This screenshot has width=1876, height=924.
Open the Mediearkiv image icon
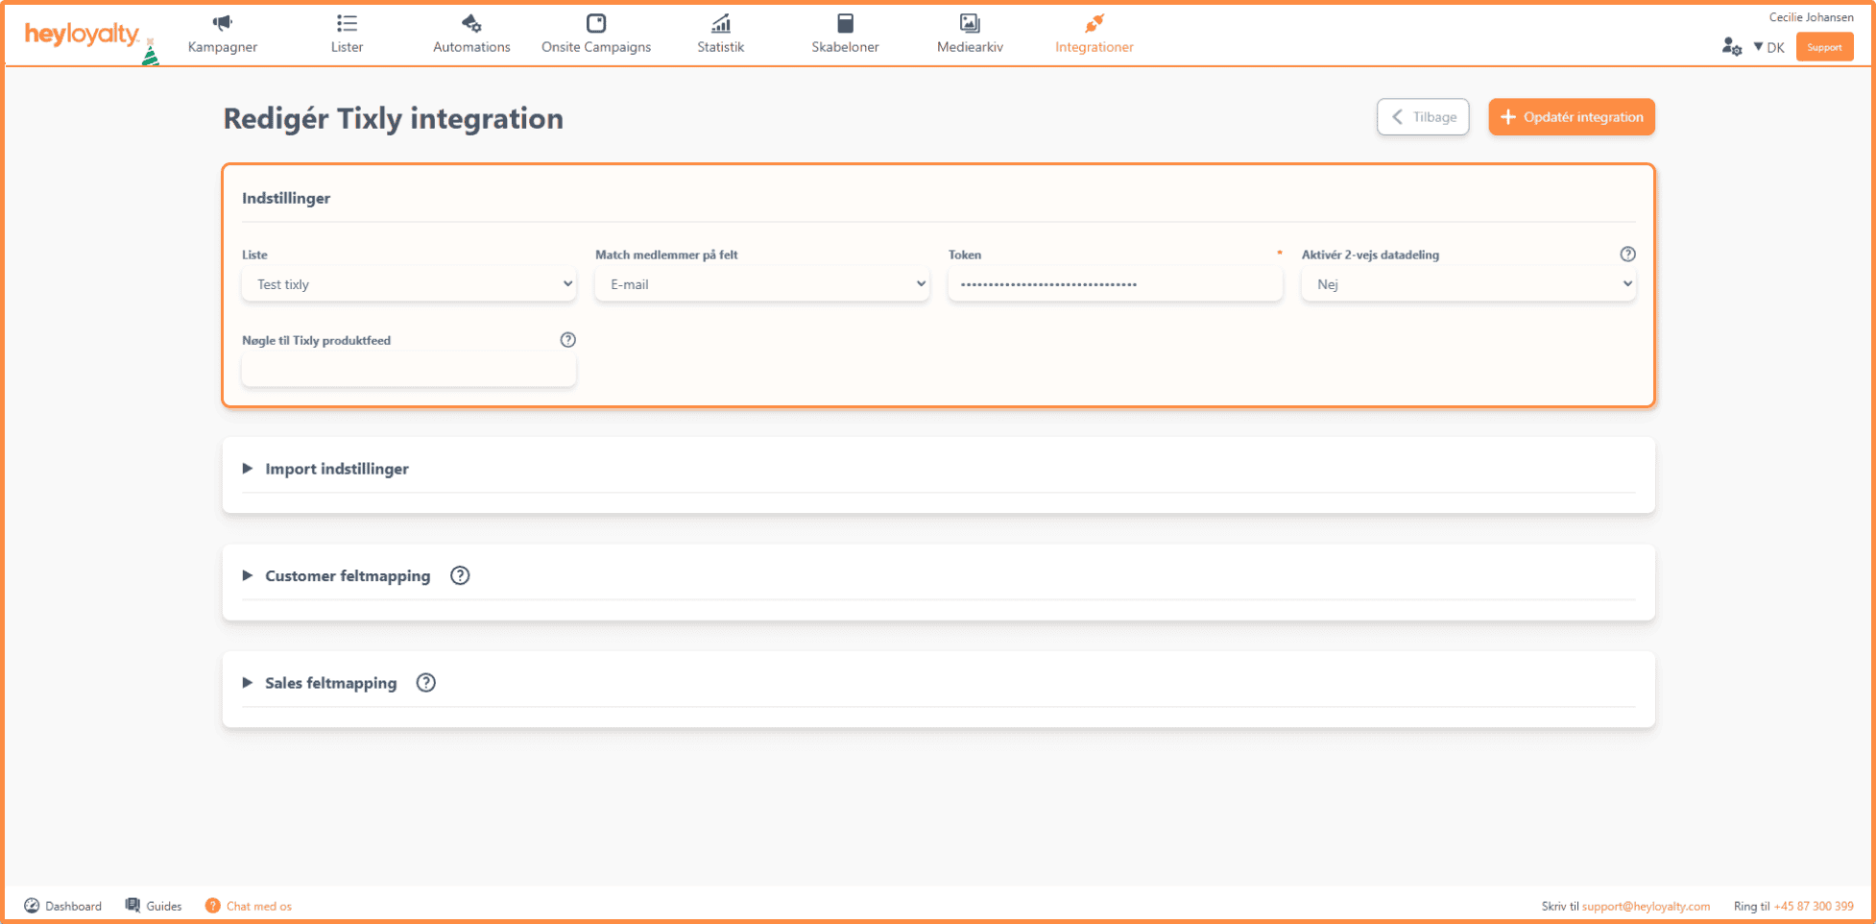[x=970, y=23]
